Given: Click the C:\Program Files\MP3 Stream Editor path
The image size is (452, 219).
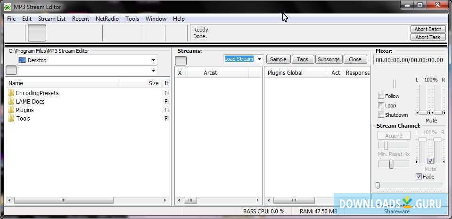Looking at the screenshot, I should point(49,51).
